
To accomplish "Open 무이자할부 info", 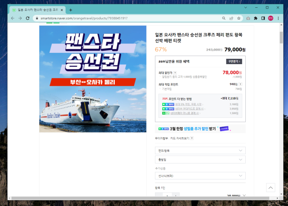I will (x=162, y=138).
